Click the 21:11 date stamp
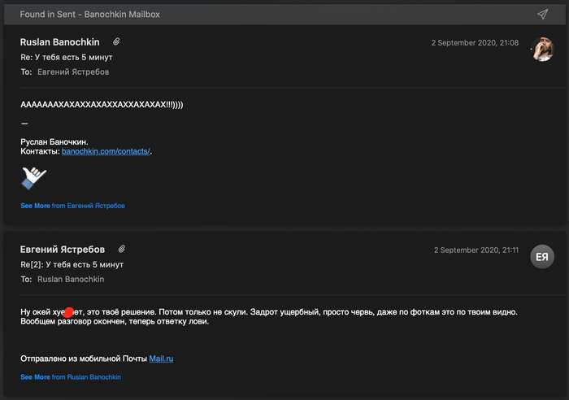Screen dimensions: 569x400 [476, 250]
